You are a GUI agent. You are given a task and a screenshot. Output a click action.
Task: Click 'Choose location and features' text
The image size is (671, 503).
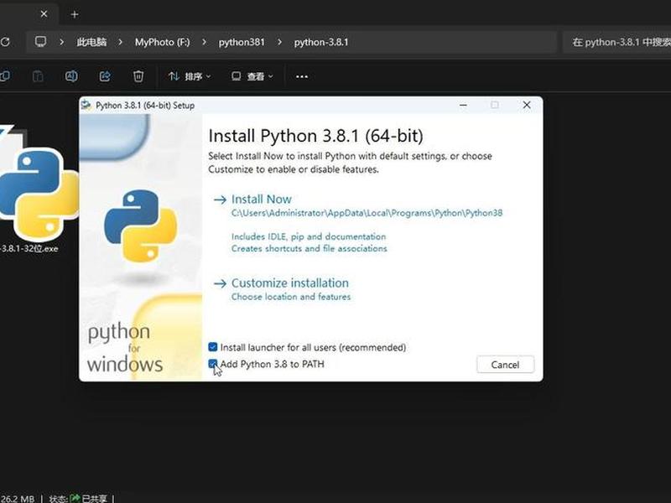290,297
